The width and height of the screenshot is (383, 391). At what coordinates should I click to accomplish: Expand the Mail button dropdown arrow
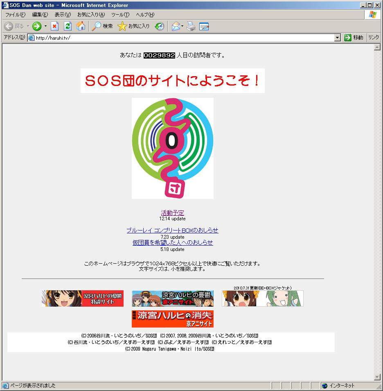(x=182, y=26)
